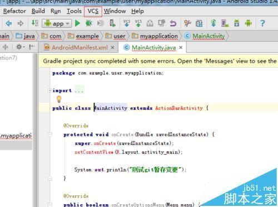The width and height of the screenshot is (278, 207).
Task: Select the myapplication breadcrumb folder
Action: point(155,36)
